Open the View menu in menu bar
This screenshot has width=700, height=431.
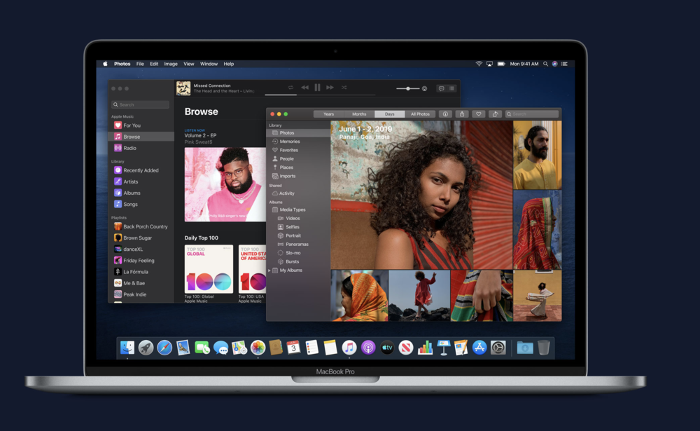(189, 64)
